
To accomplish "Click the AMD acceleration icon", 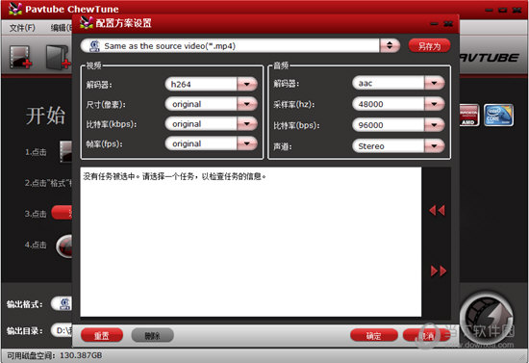I will [469, 116].
